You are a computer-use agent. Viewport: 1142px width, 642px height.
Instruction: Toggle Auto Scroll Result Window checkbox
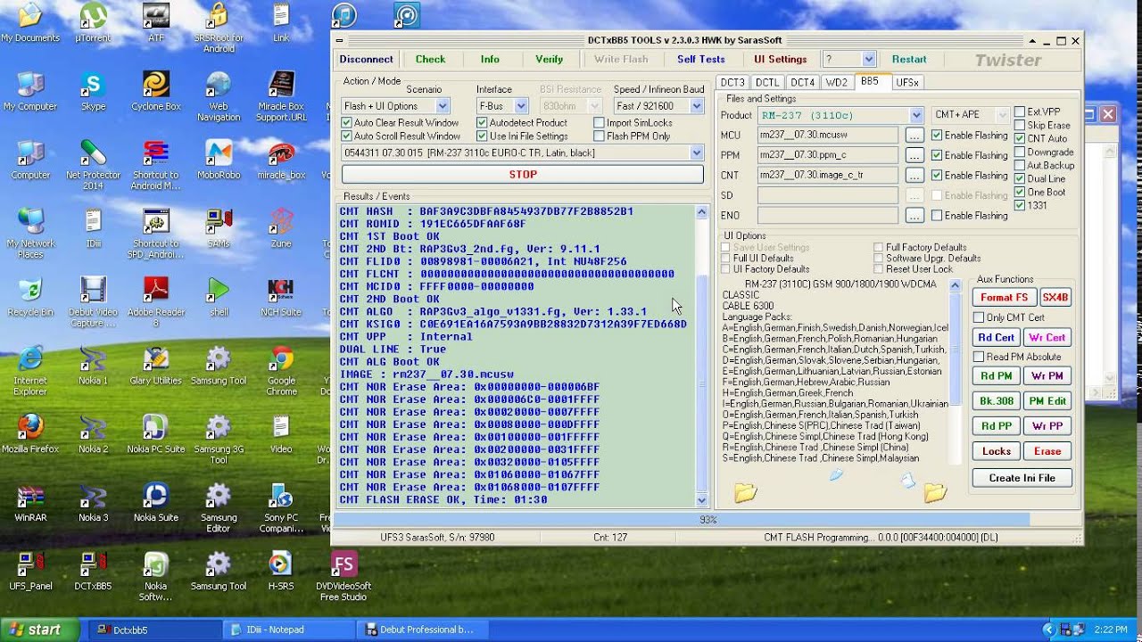click(347, 136)
